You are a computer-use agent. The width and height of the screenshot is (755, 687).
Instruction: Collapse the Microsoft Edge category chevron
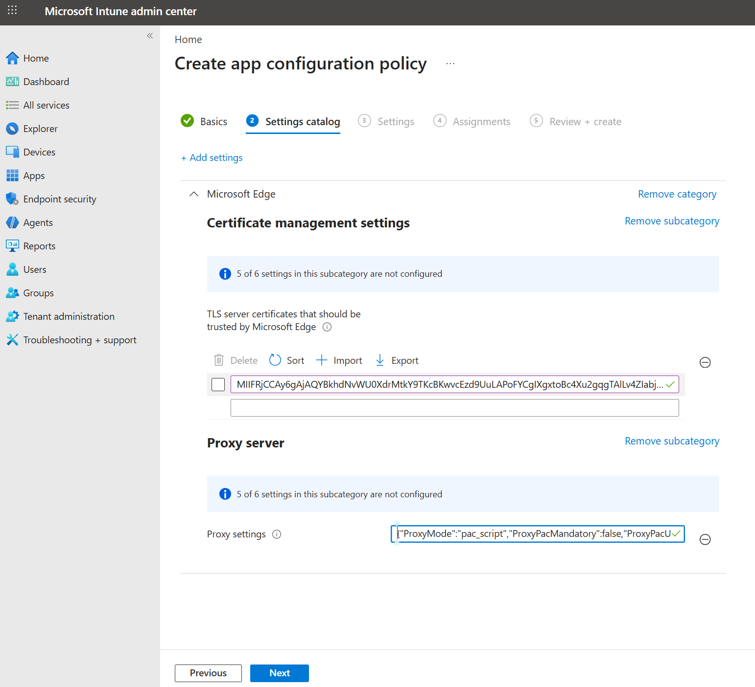pos(194,194)
